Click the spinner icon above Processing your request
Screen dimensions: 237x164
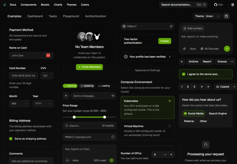(206, 145)
